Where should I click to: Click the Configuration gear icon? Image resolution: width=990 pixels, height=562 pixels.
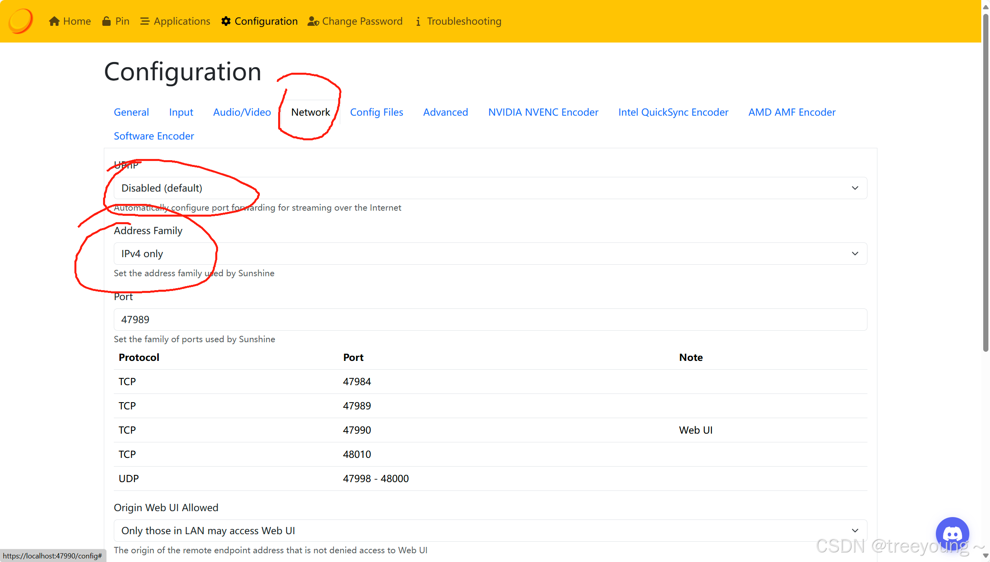226,21
